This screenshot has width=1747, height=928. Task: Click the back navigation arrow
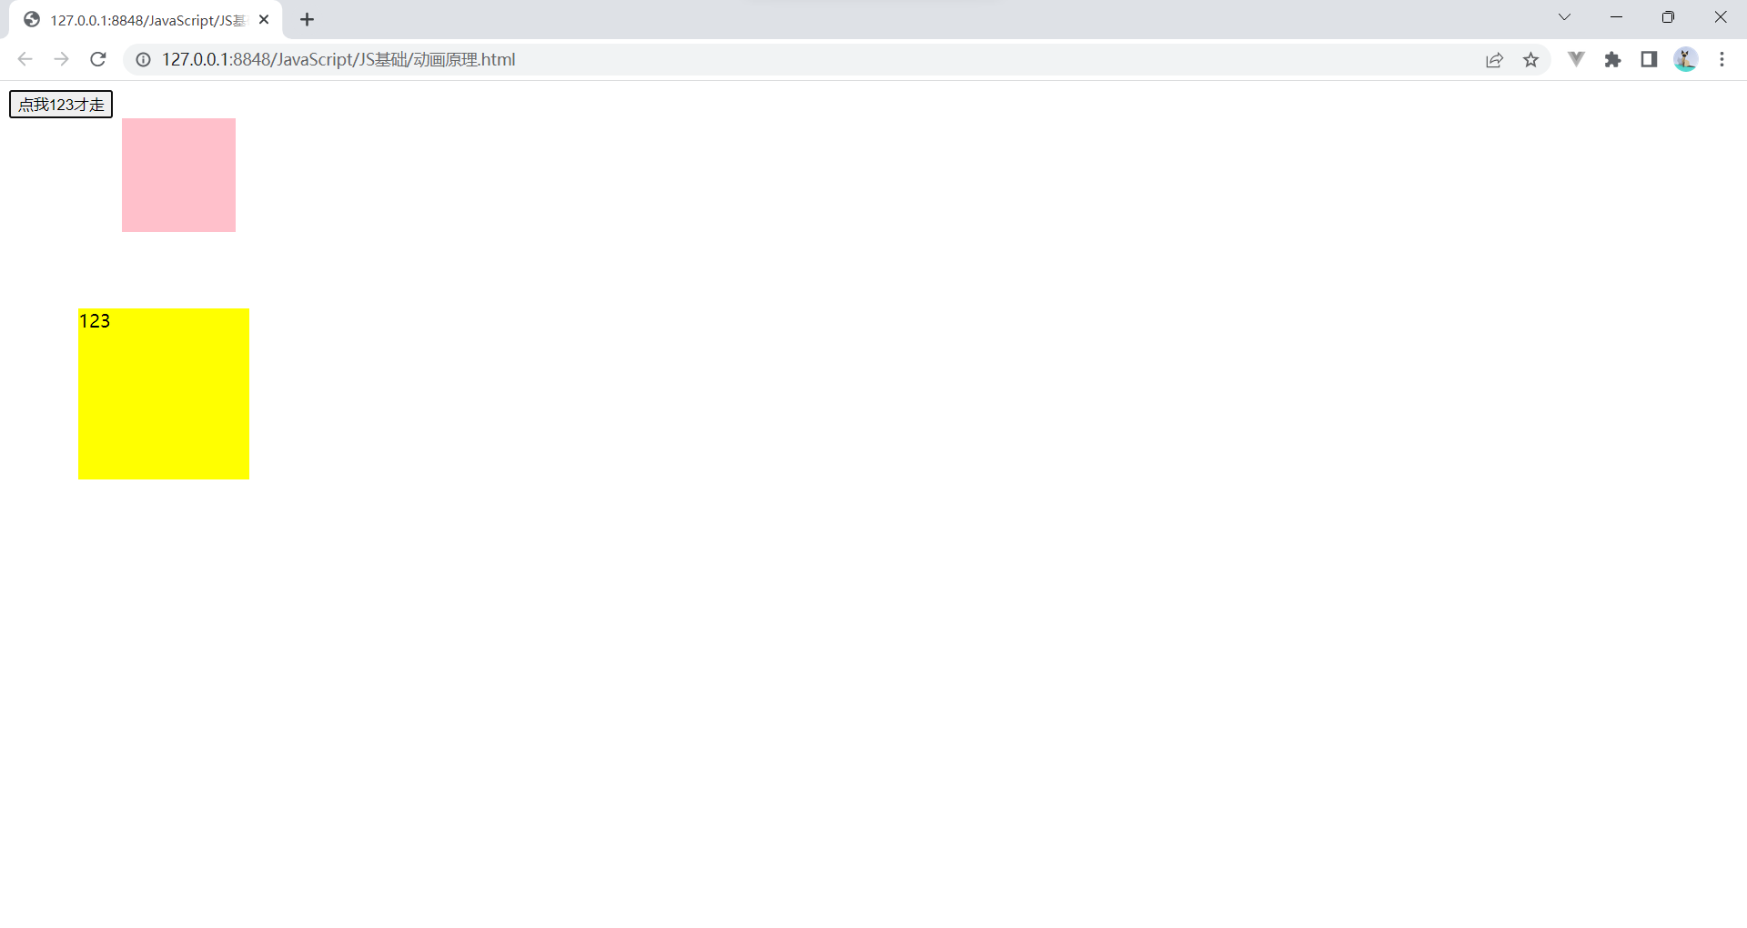25,59
